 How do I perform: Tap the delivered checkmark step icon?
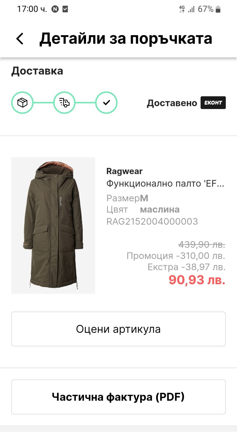(106, 103)
